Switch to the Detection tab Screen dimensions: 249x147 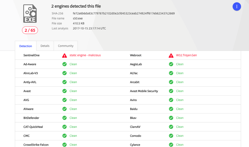(26, 46)
